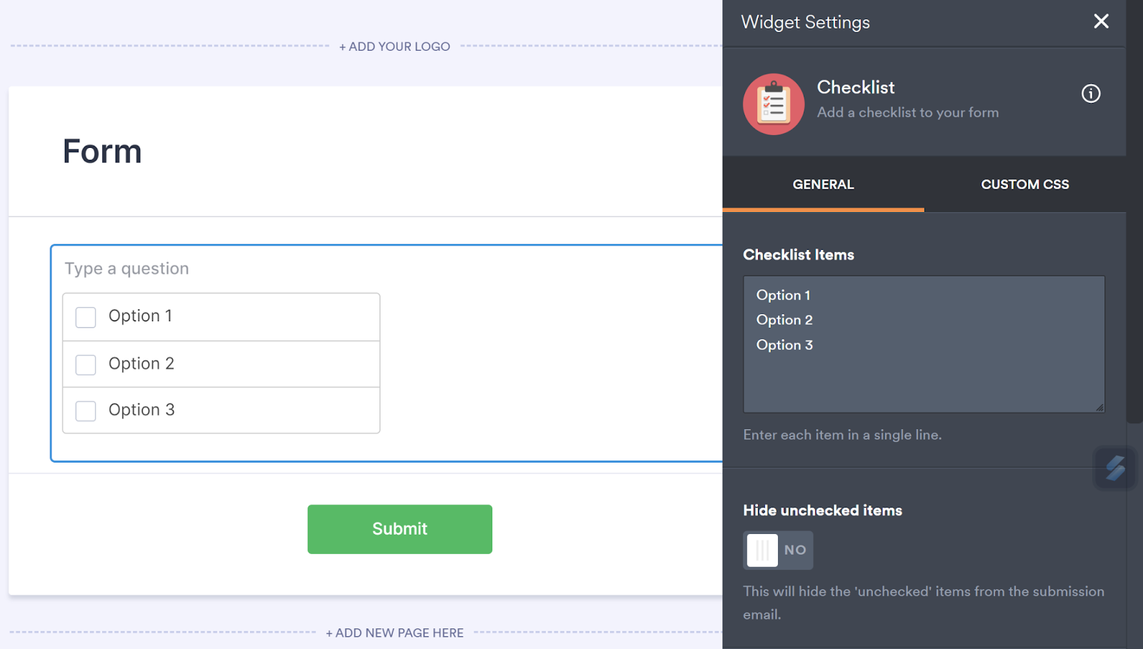Click Add New Page Here
Viewport: 1143px width, 649px height.
pos(394,633)
